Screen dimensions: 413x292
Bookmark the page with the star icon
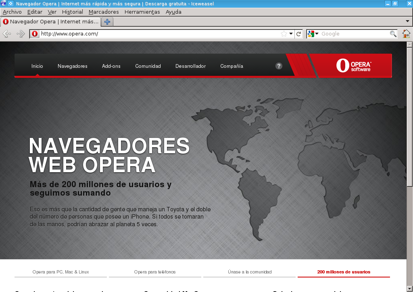click(x=284, y=34)
